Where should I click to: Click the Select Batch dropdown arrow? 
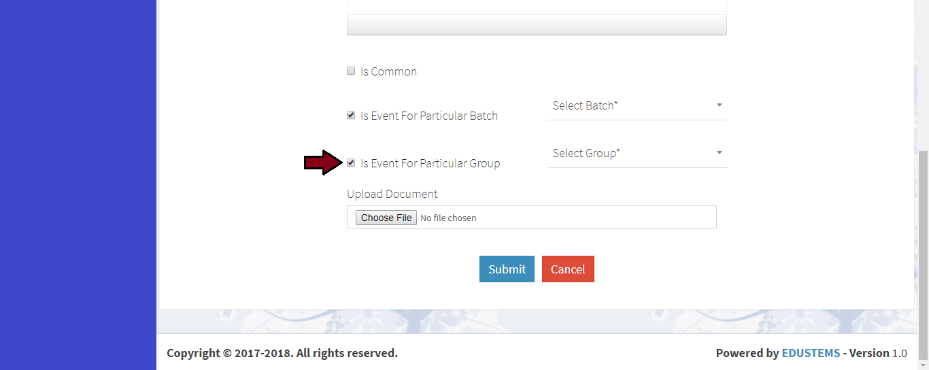[719, 105]
